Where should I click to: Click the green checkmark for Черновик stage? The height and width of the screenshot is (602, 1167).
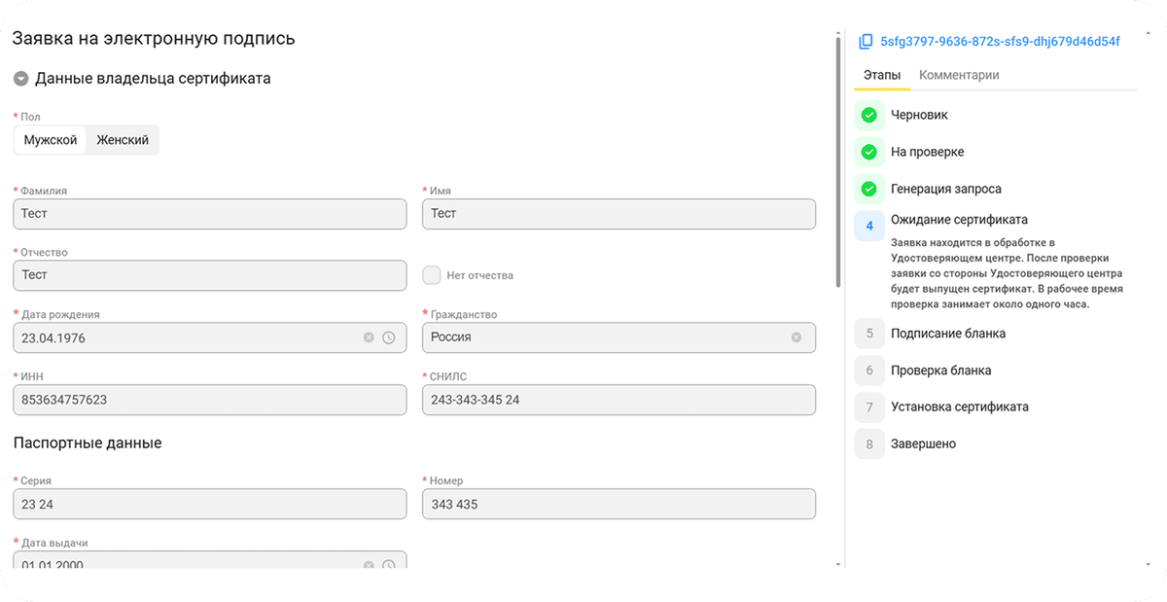868,115
